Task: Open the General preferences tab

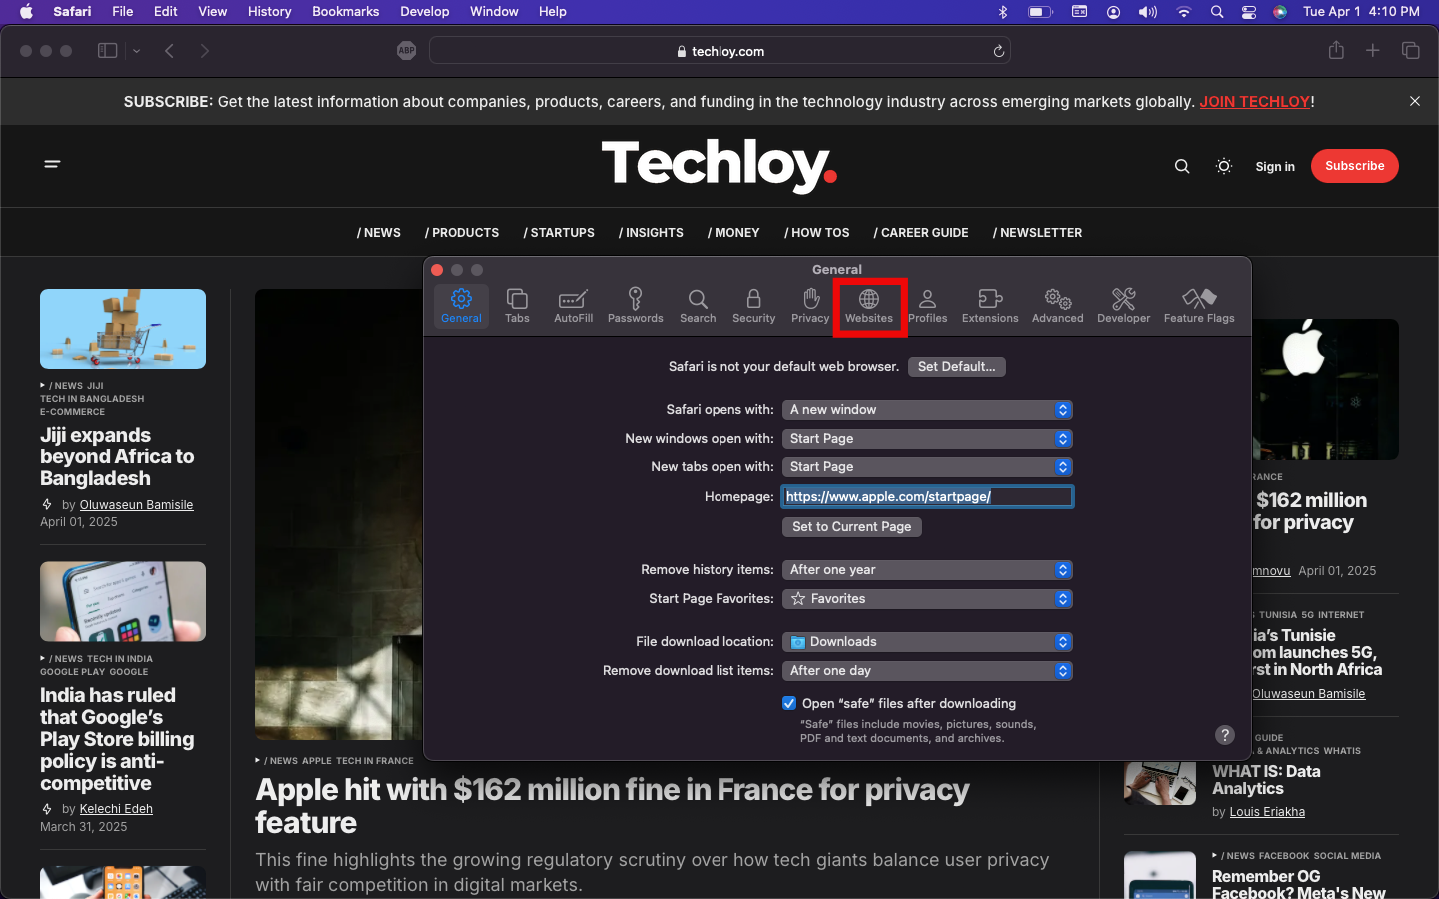Action: point(461,306)
